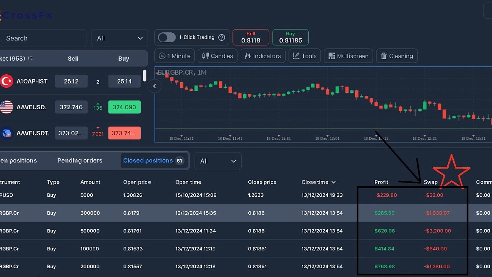Click the AAVEUSDT coin icon
The width and height of the screenshot is (492, 277).
pyautogui.click(x=7, y=133)
